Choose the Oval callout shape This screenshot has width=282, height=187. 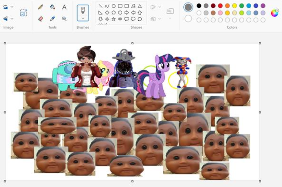[x=133, y=19]
